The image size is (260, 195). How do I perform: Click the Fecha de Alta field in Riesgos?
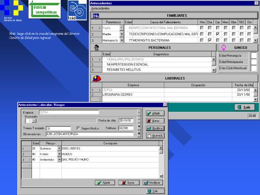click(x=126, y=120)
